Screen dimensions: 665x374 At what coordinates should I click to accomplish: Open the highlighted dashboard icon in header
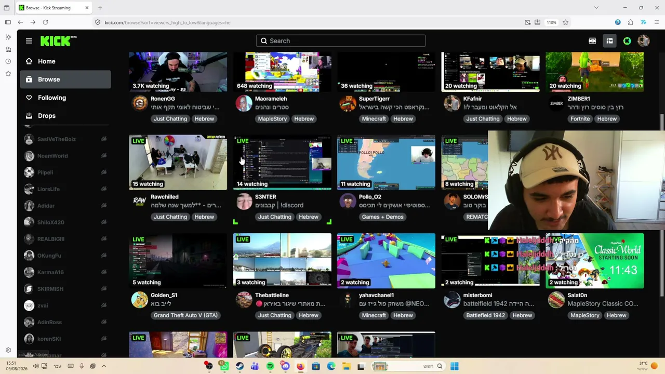[609, 41]
